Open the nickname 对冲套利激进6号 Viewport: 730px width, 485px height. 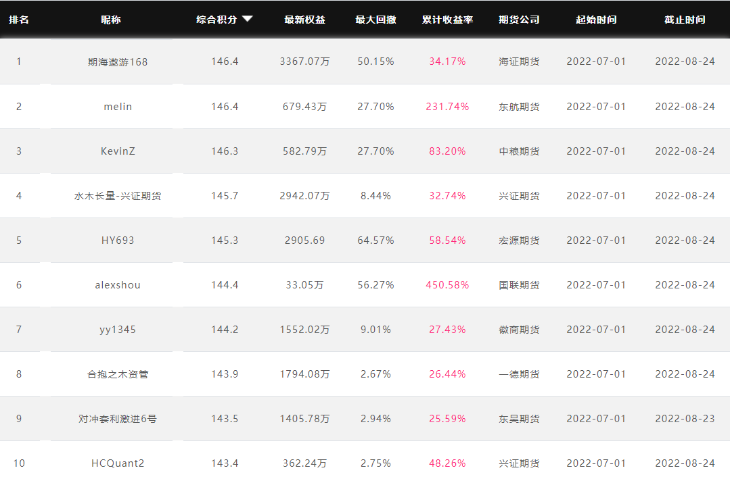coord(118,419)
